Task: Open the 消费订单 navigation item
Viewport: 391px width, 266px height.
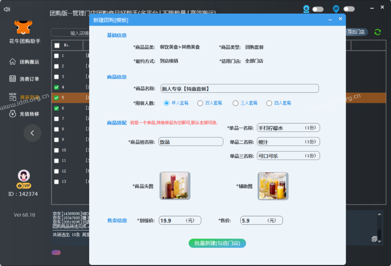Action: point(24,79)
